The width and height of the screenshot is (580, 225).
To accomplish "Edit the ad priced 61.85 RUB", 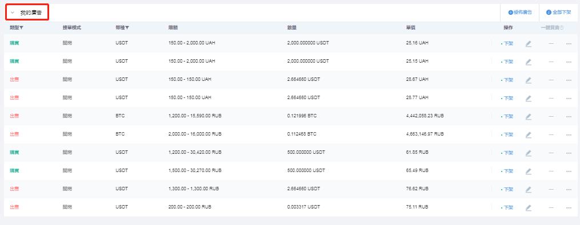I will [x=529, y=153].
